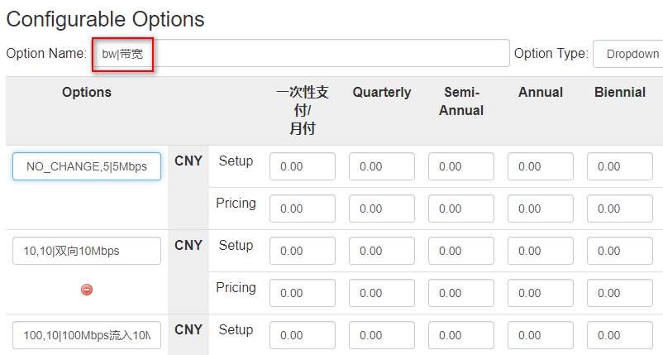Click 10Mbps option's Quarterly Pricing field
The height and width of the screenshot is (355, 663).
tap(382, 293)
